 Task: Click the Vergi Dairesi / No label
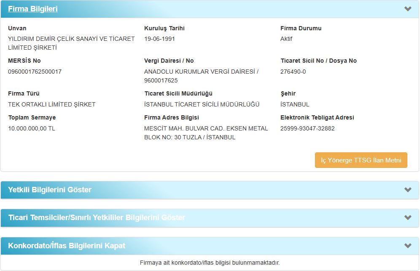pyautogui.click(x=169, y=61)
